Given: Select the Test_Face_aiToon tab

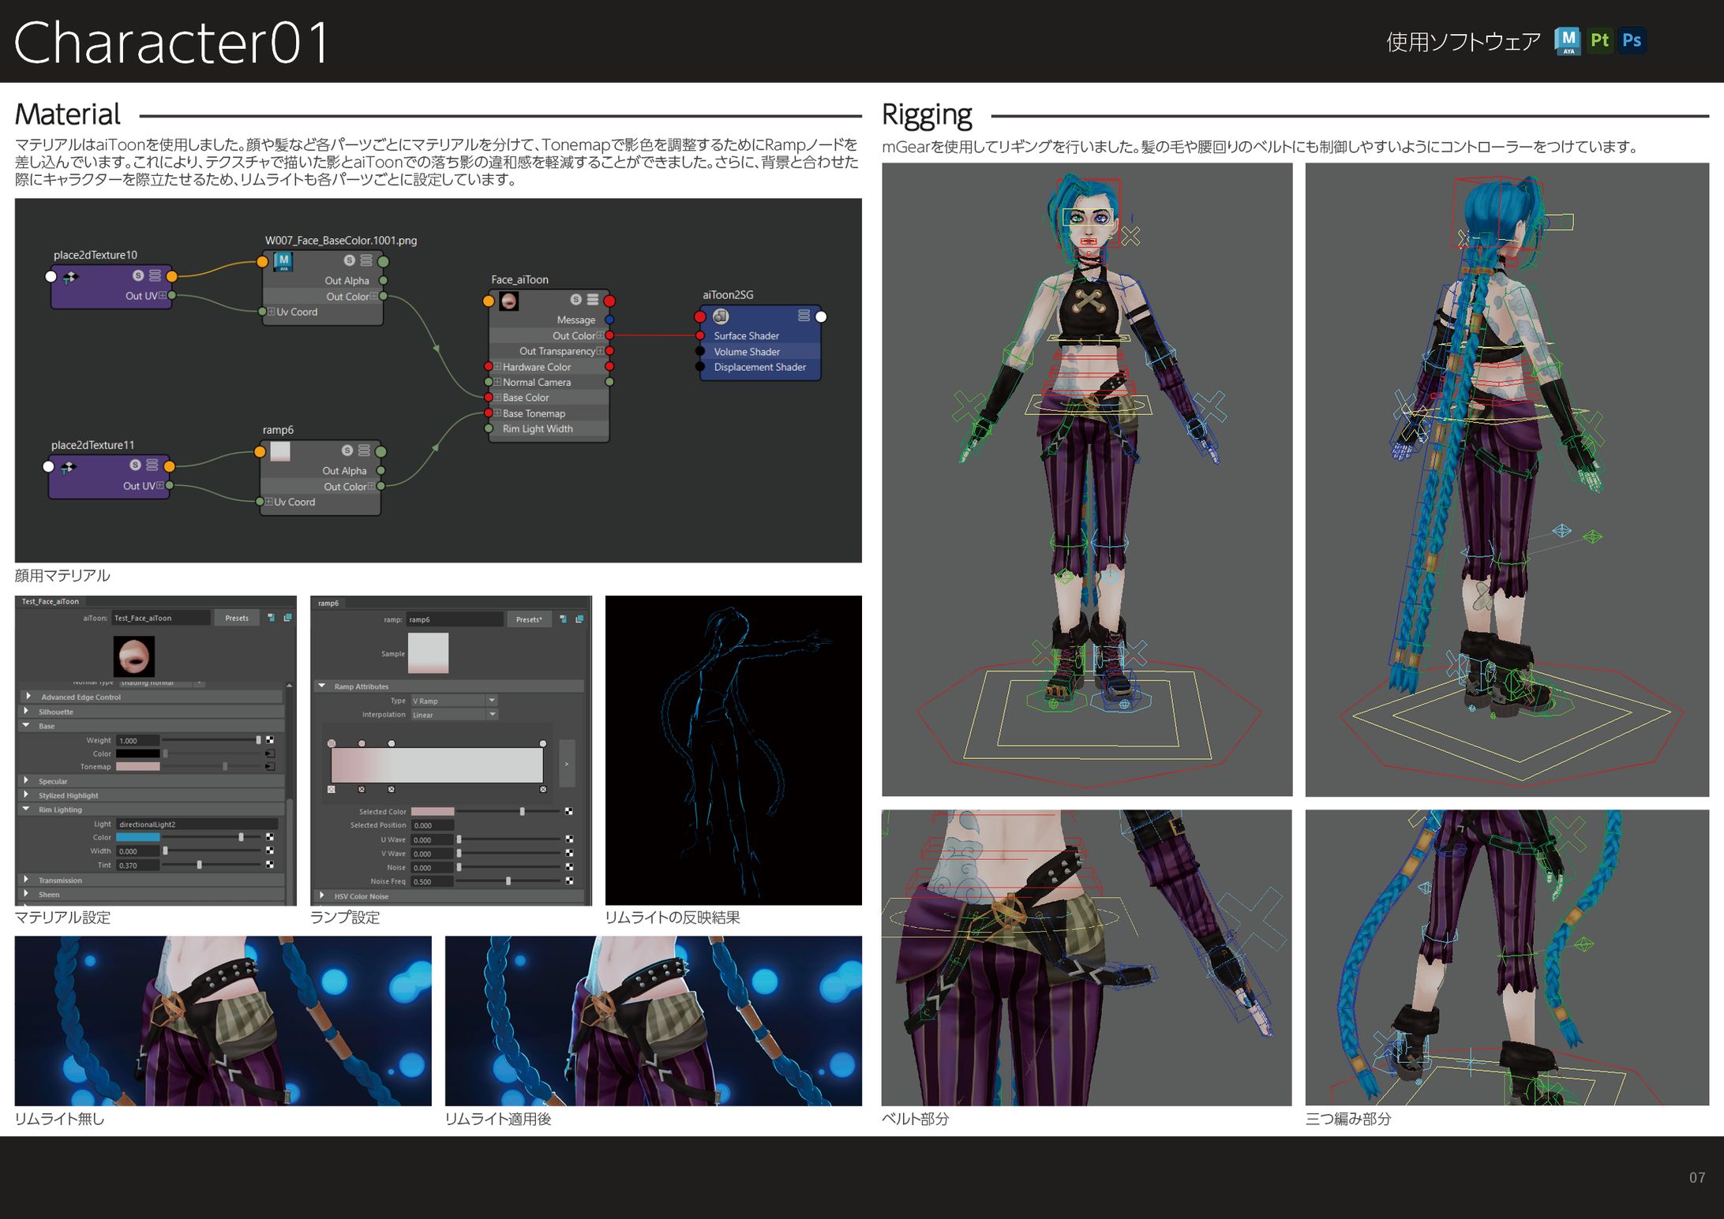Looking at the screenshot, I should [51, 602].
